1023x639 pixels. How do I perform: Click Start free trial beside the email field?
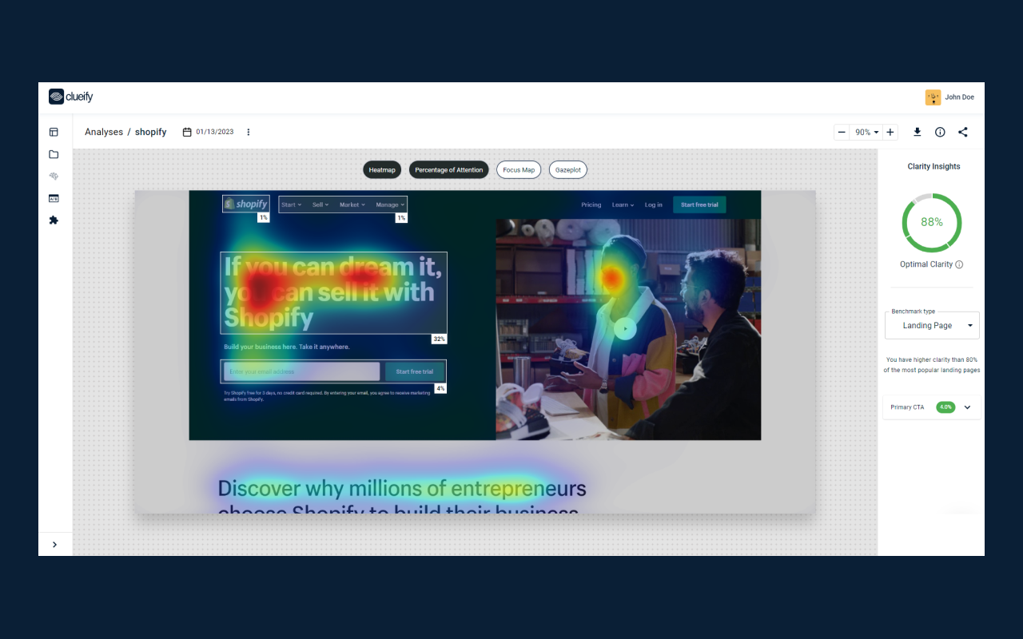click(415, 371)
